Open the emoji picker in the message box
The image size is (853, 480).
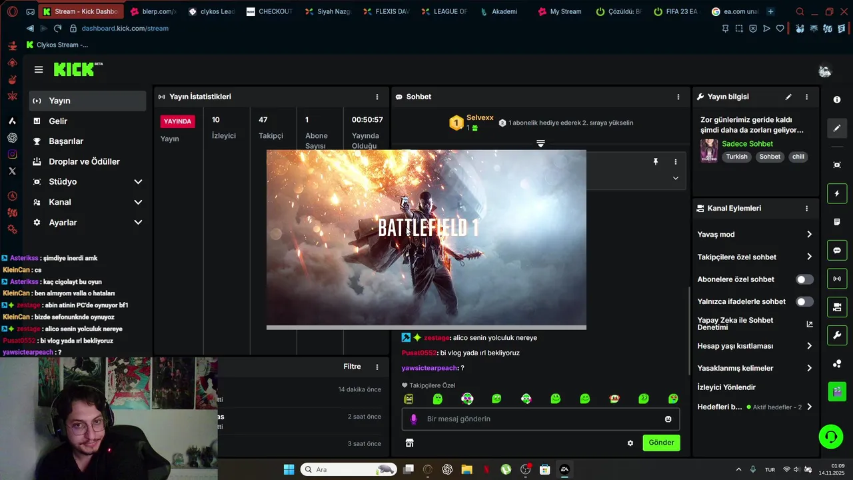668,419
